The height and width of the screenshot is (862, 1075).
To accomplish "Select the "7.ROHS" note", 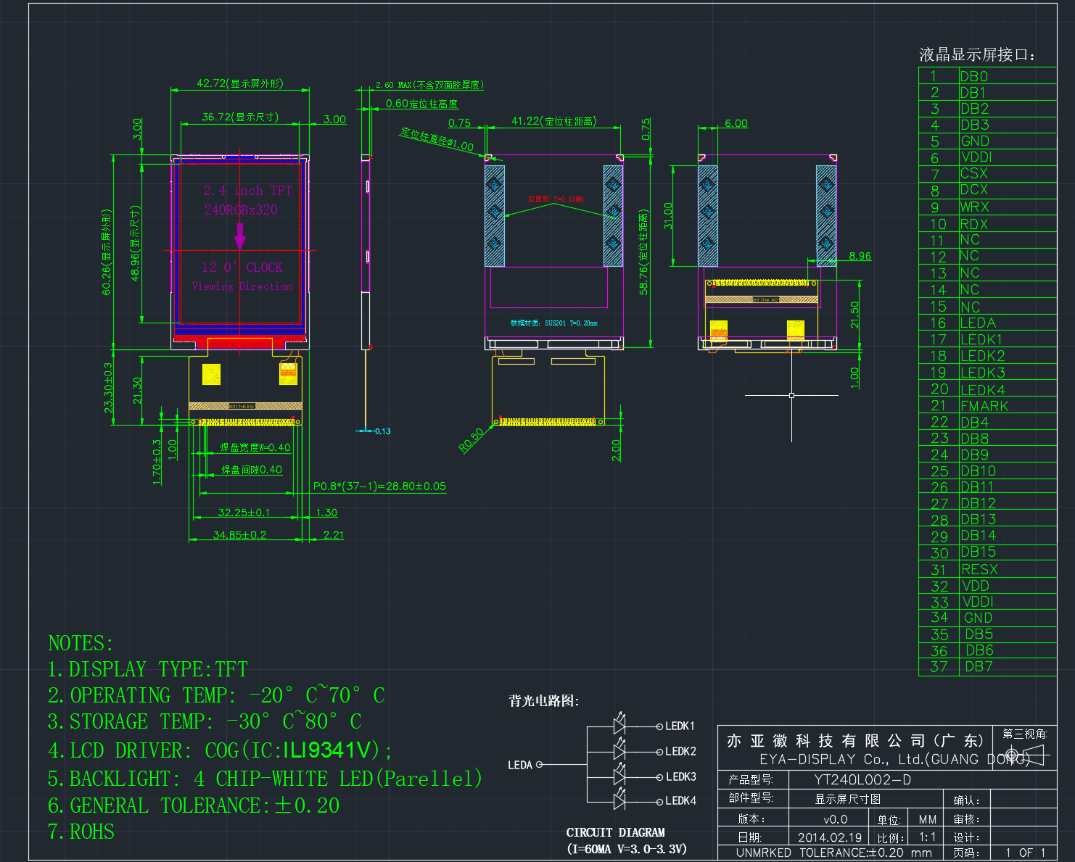I will click(x=81, y=832).
